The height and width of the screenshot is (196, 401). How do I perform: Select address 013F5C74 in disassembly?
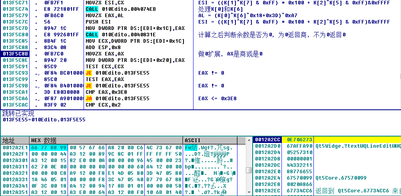click(x=14, y=9)
